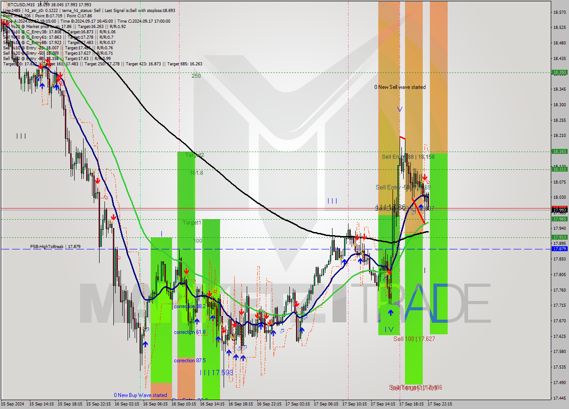Viewport: 569px width, 409px height.
Task: Select the '16 Sep 10:15' time label
Action: pyautogui.click(x=184, y=404)
